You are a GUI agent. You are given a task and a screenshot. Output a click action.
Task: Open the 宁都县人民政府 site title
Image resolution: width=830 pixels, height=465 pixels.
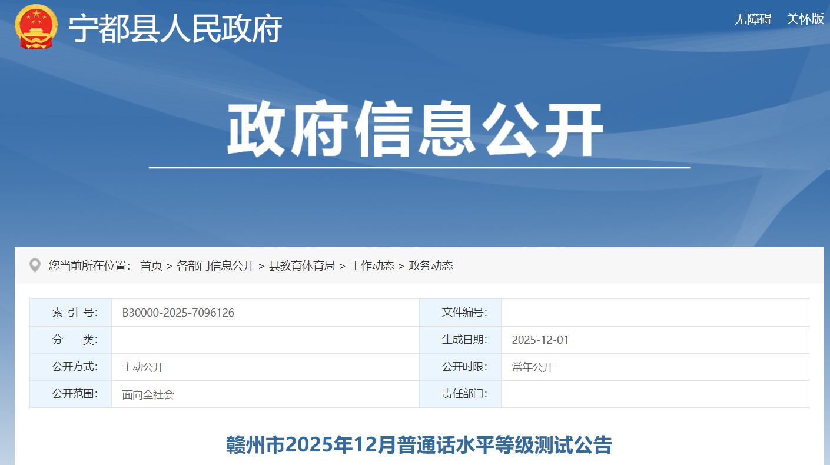[x=175, y=28]
